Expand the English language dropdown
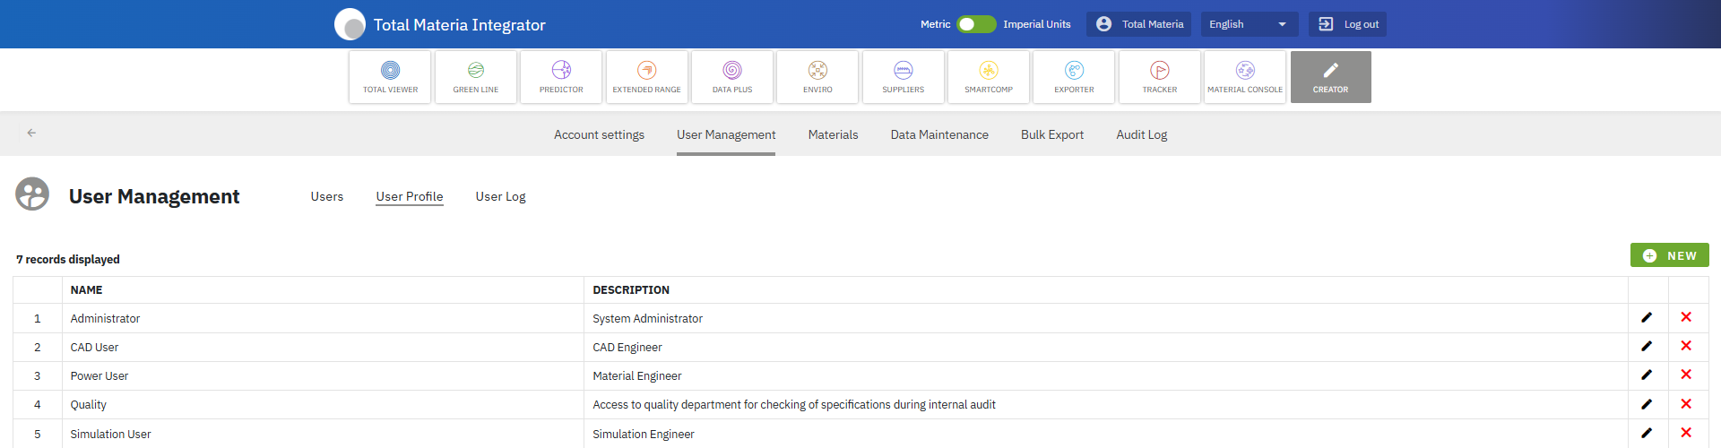The width and height of the screenshot is (1721, 448). pos(1248,24)
